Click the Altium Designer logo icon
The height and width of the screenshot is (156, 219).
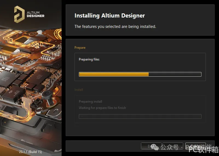[19, 15]
